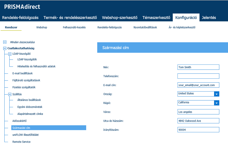Open LDAP kiszolgálók tree item
The image size is (228, 146).
tap(27, 59)
